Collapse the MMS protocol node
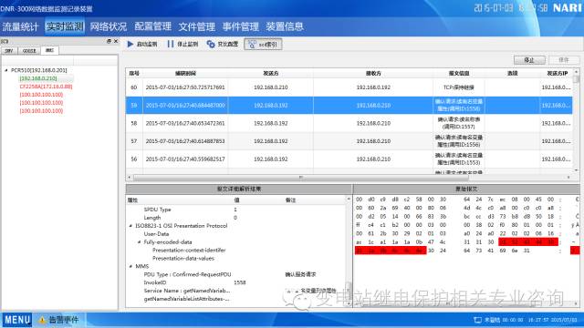Screen dimensions: 584x328 tap(130, 266)
